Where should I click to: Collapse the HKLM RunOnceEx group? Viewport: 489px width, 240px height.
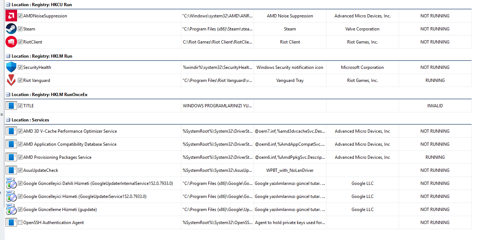click(x=8, y=95)
